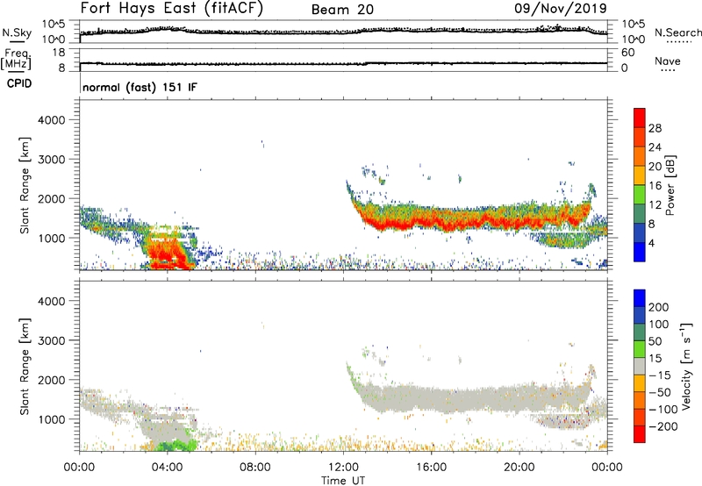
Task: Click '2000' tick in the Velocity panel
Action: (x=52, y=380)
